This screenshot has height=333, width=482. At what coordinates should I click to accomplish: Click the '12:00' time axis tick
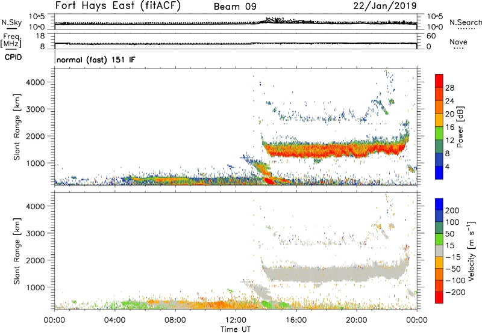pyautogui.click(x=236, y=320)
